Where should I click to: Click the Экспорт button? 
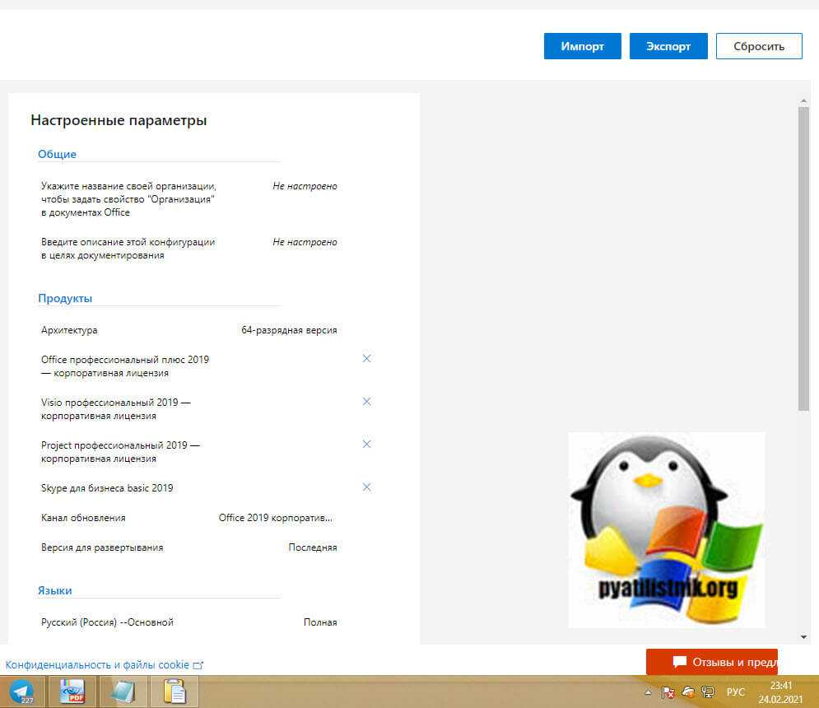click(668, 46)
